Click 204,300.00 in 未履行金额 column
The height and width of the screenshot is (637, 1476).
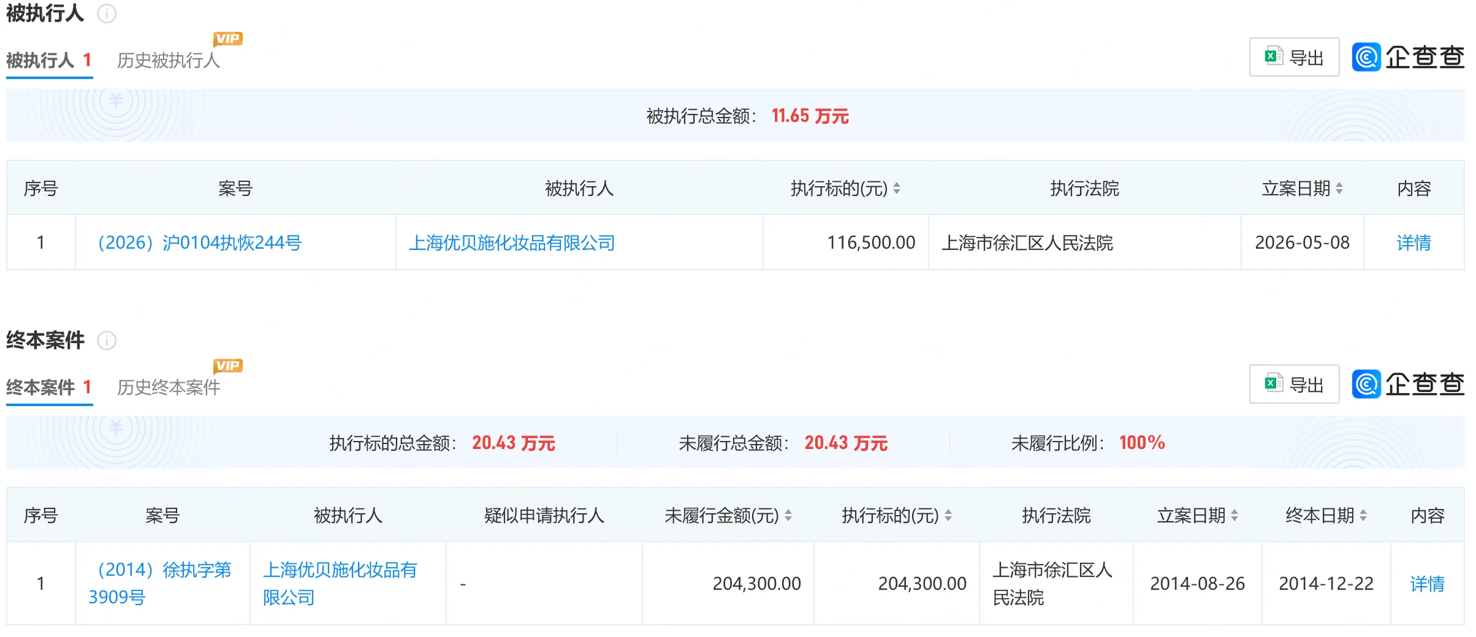pos(756,584)
